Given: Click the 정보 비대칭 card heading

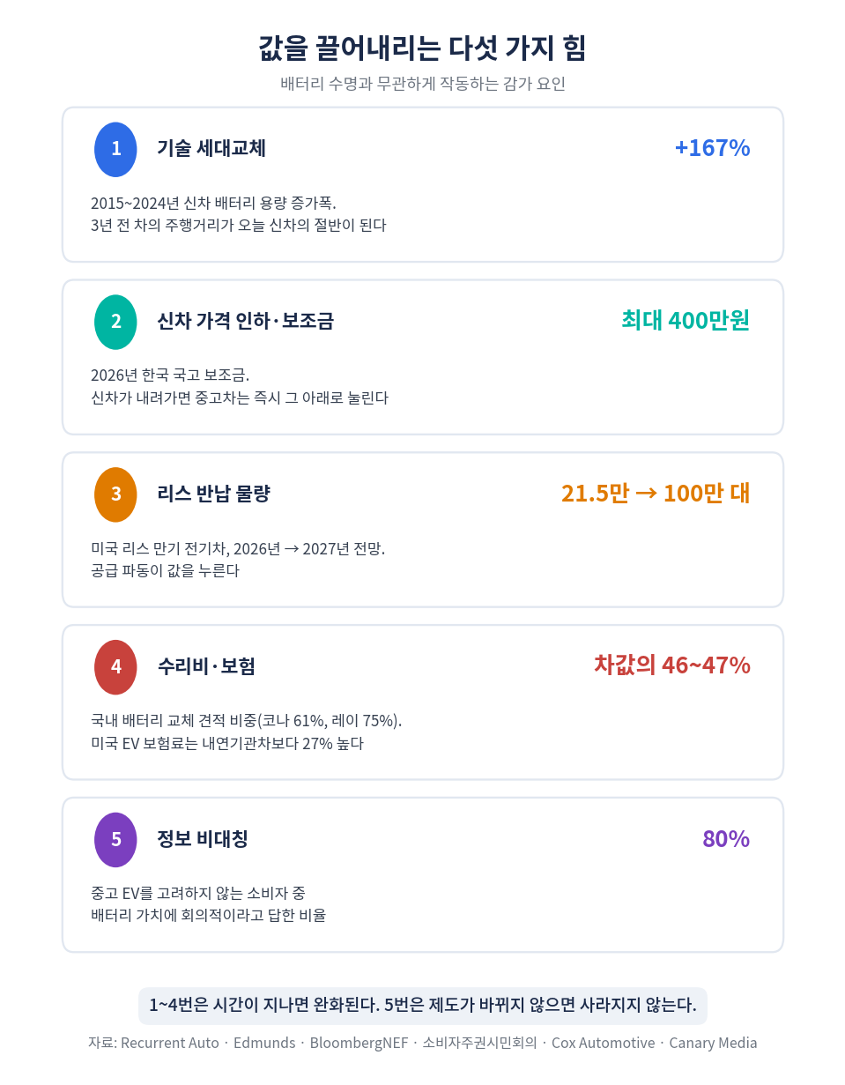Looking at the screenshot, I should [x=203, y=838].
